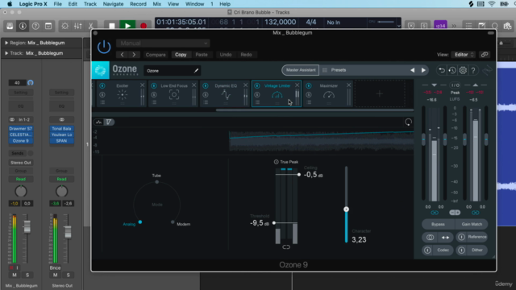Click the link icon in plugin header

(x=484, y=55)
